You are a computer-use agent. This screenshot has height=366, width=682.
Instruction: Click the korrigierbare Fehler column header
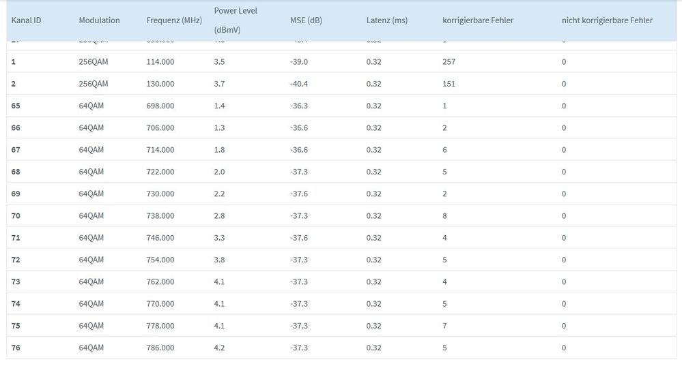point(478,20)
